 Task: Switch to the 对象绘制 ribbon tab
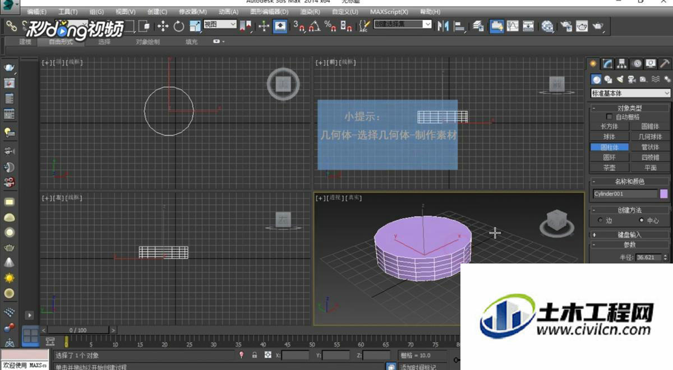point(147,42)
